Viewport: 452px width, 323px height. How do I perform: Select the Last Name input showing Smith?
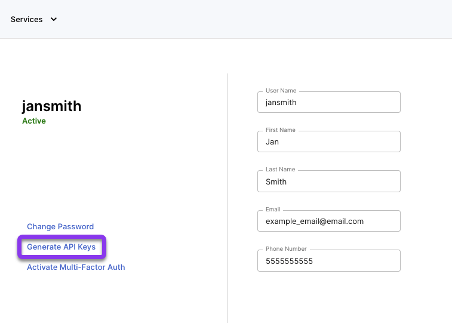click(328, 182)
